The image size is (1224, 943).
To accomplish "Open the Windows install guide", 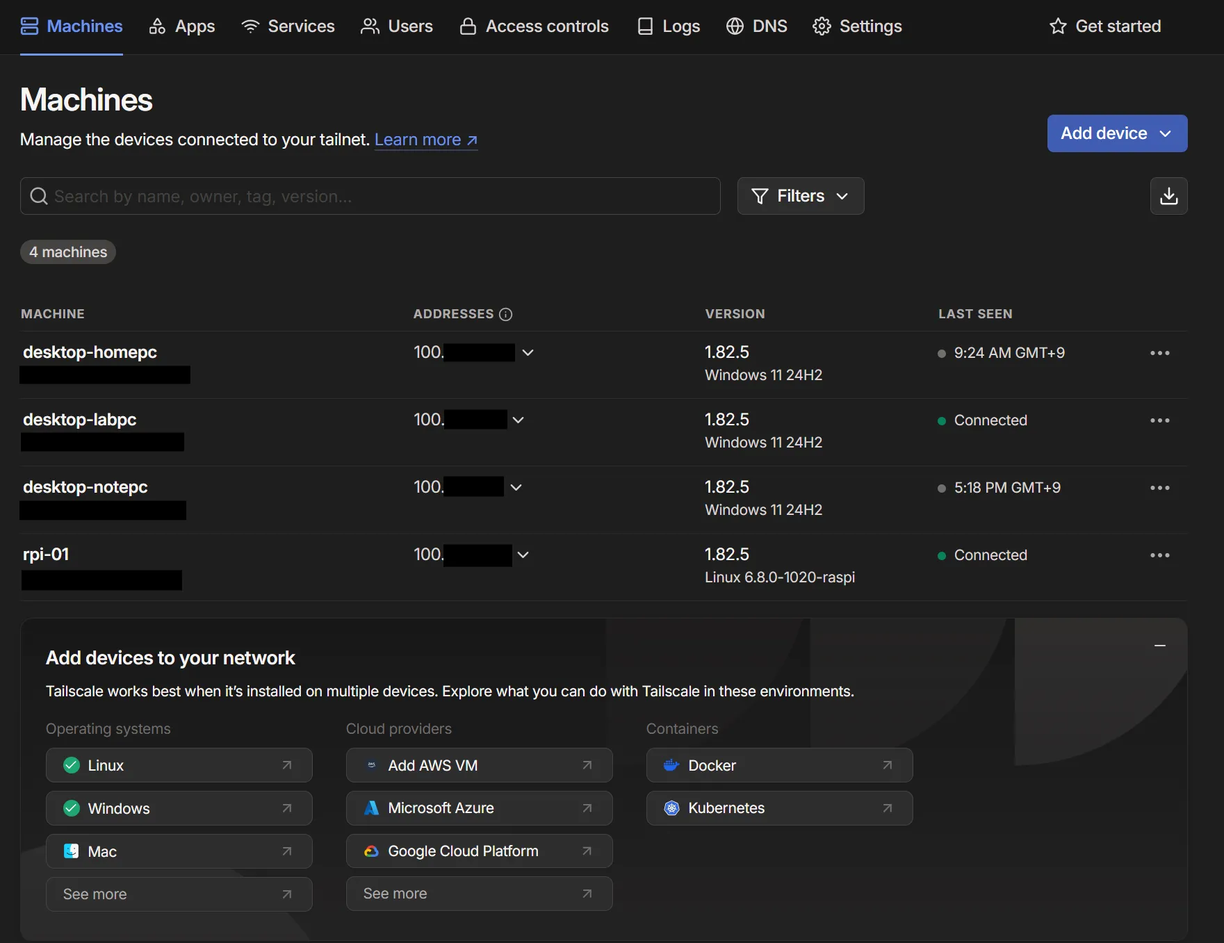I will click(x=179, y=808).
